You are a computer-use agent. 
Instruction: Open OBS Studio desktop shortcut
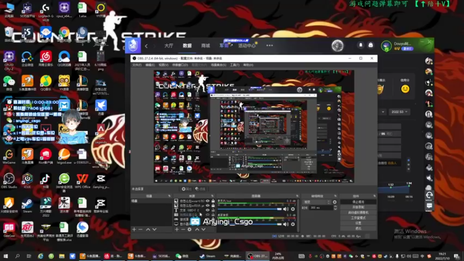pyautogui.click(x=9, y=180)
